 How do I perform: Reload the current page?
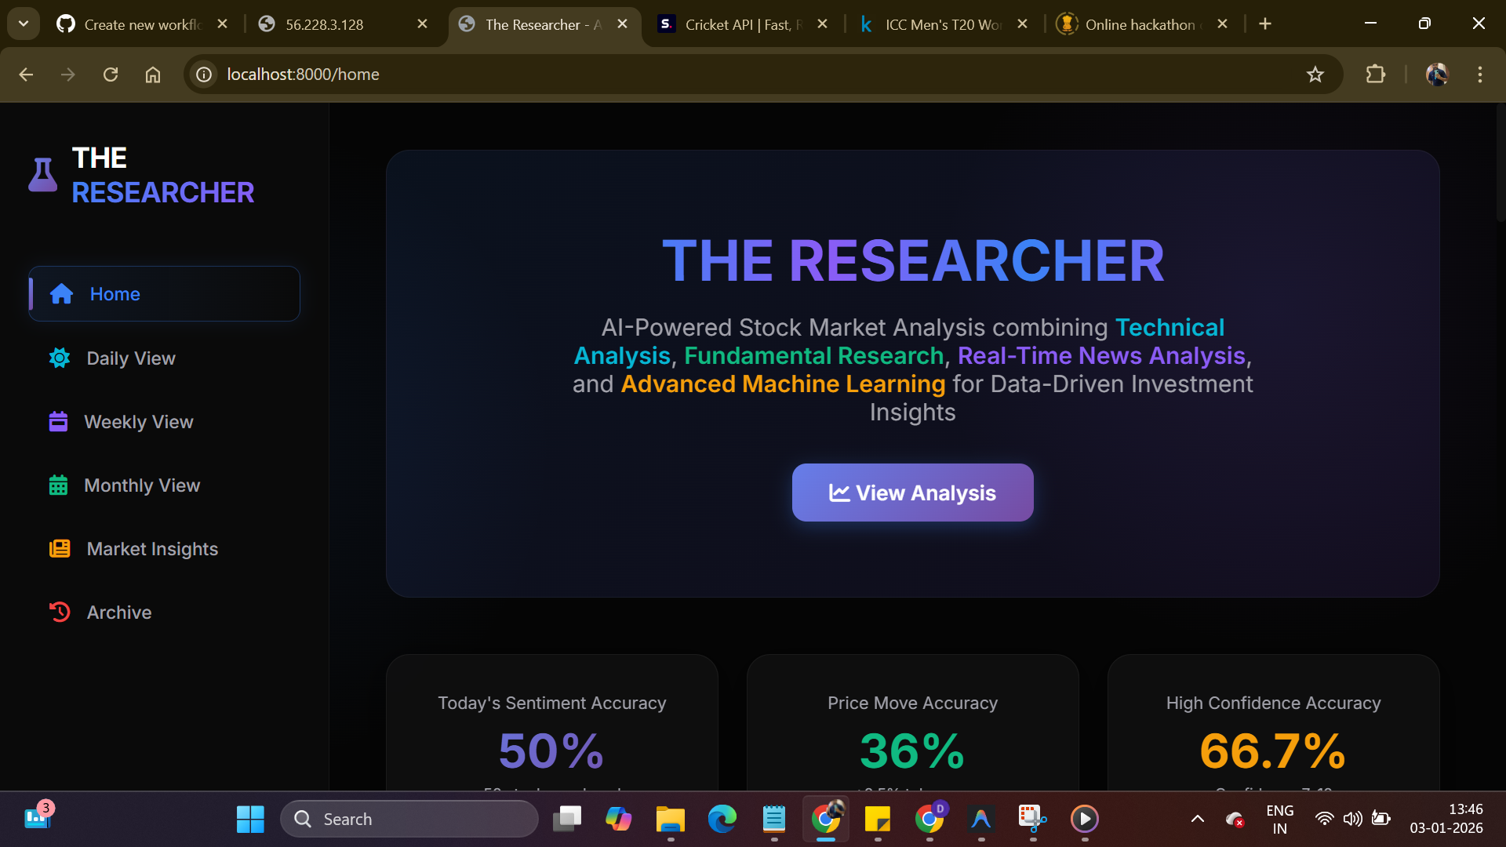[111, 75]
